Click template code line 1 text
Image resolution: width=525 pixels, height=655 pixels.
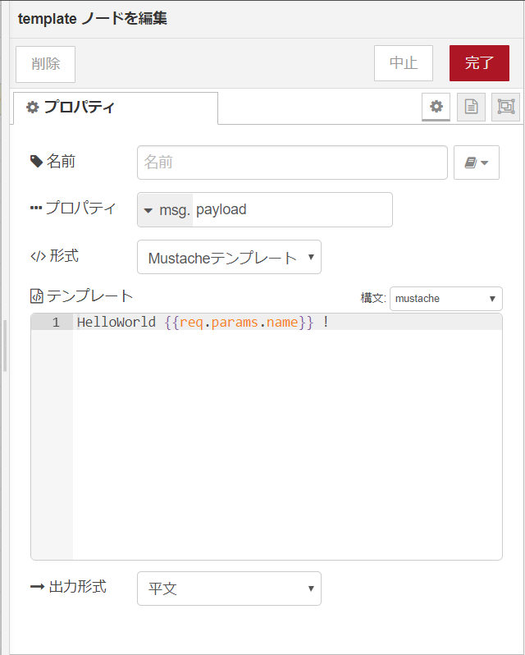pyautogui.click(x=203, y=322)
